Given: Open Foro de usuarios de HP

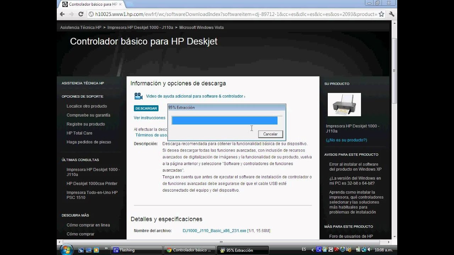Looking at the screenshot, I should [x=351, y=236].
